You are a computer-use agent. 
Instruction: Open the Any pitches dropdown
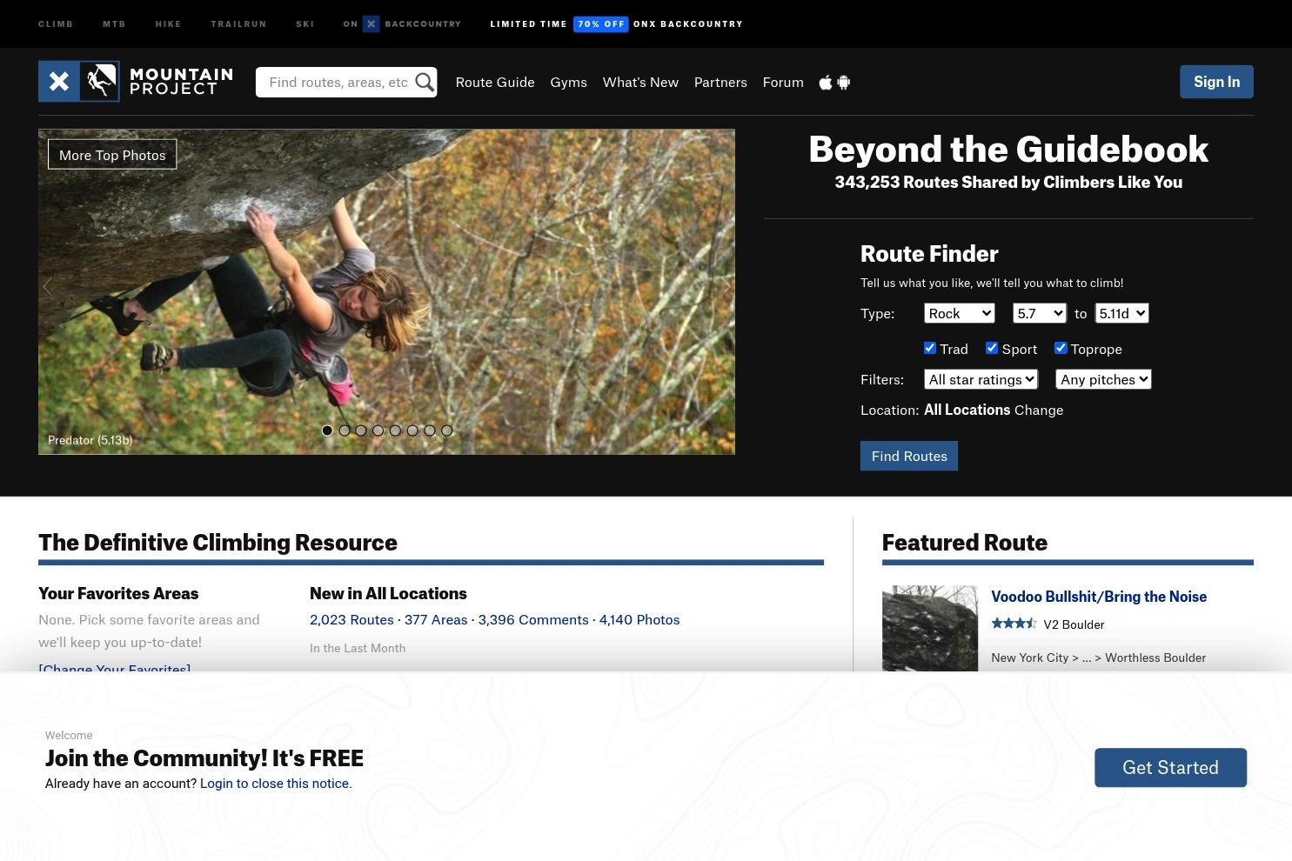[x=1103, y=379]
